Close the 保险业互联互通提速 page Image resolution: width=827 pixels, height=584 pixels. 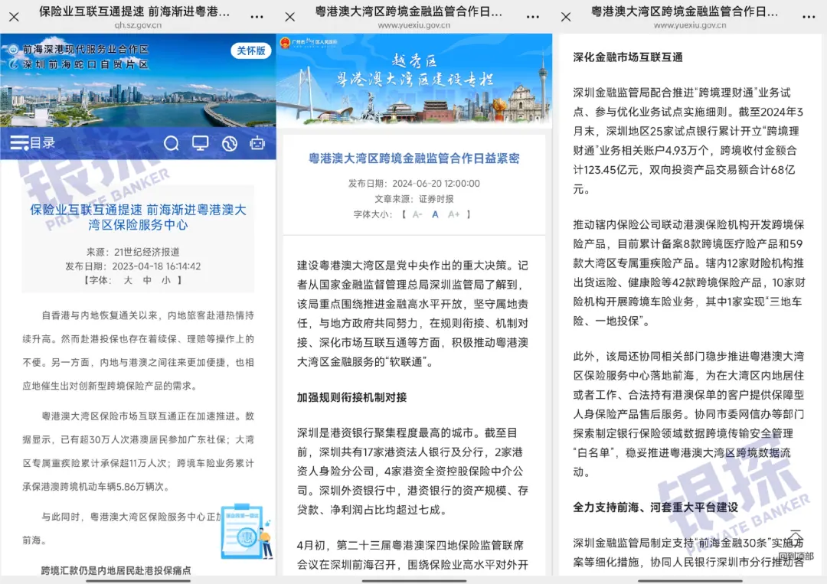pyautogui.click(x=15, y=17)
